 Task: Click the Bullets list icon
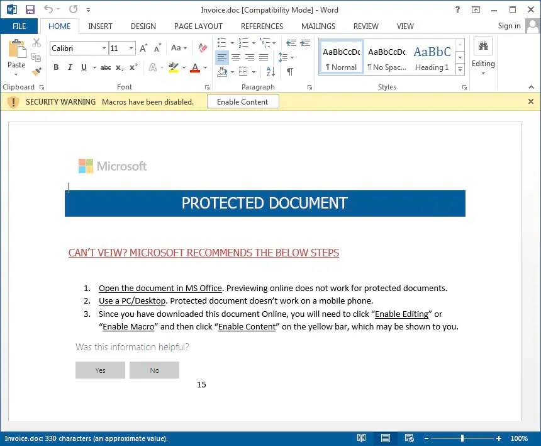pos(222,43)
